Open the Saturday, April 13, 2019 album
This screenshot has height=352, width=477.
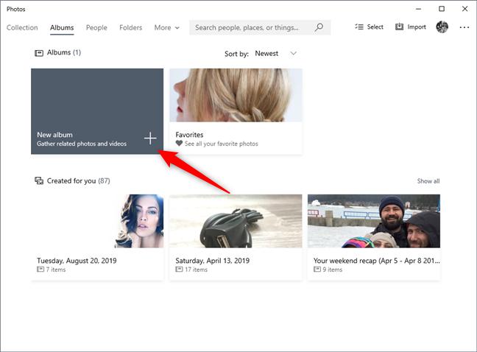coord(236,237)
